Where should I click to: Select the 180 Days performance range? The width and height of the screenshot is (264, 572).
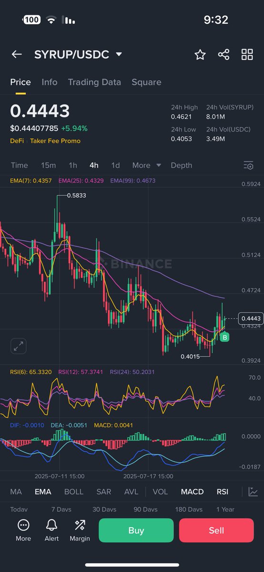[x=189, y=509]
